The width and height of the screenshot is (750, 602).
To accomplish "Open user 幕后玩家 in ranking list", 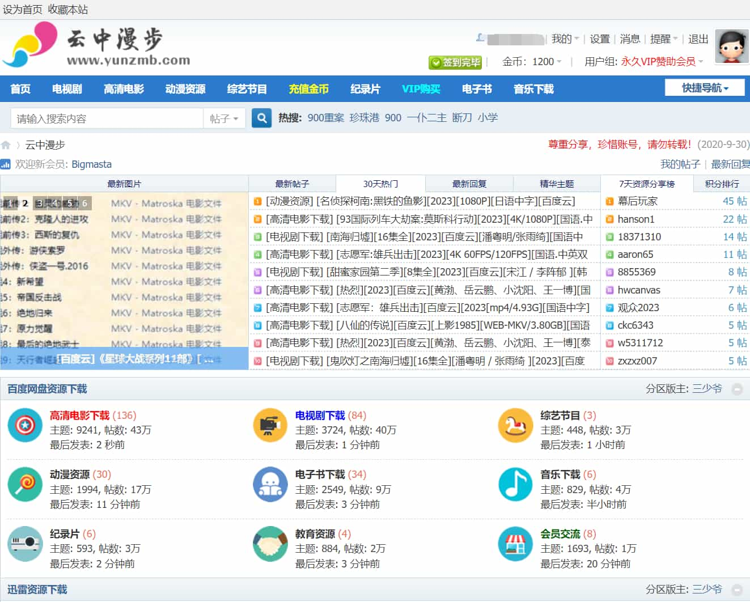I will (x=638, y=201).
